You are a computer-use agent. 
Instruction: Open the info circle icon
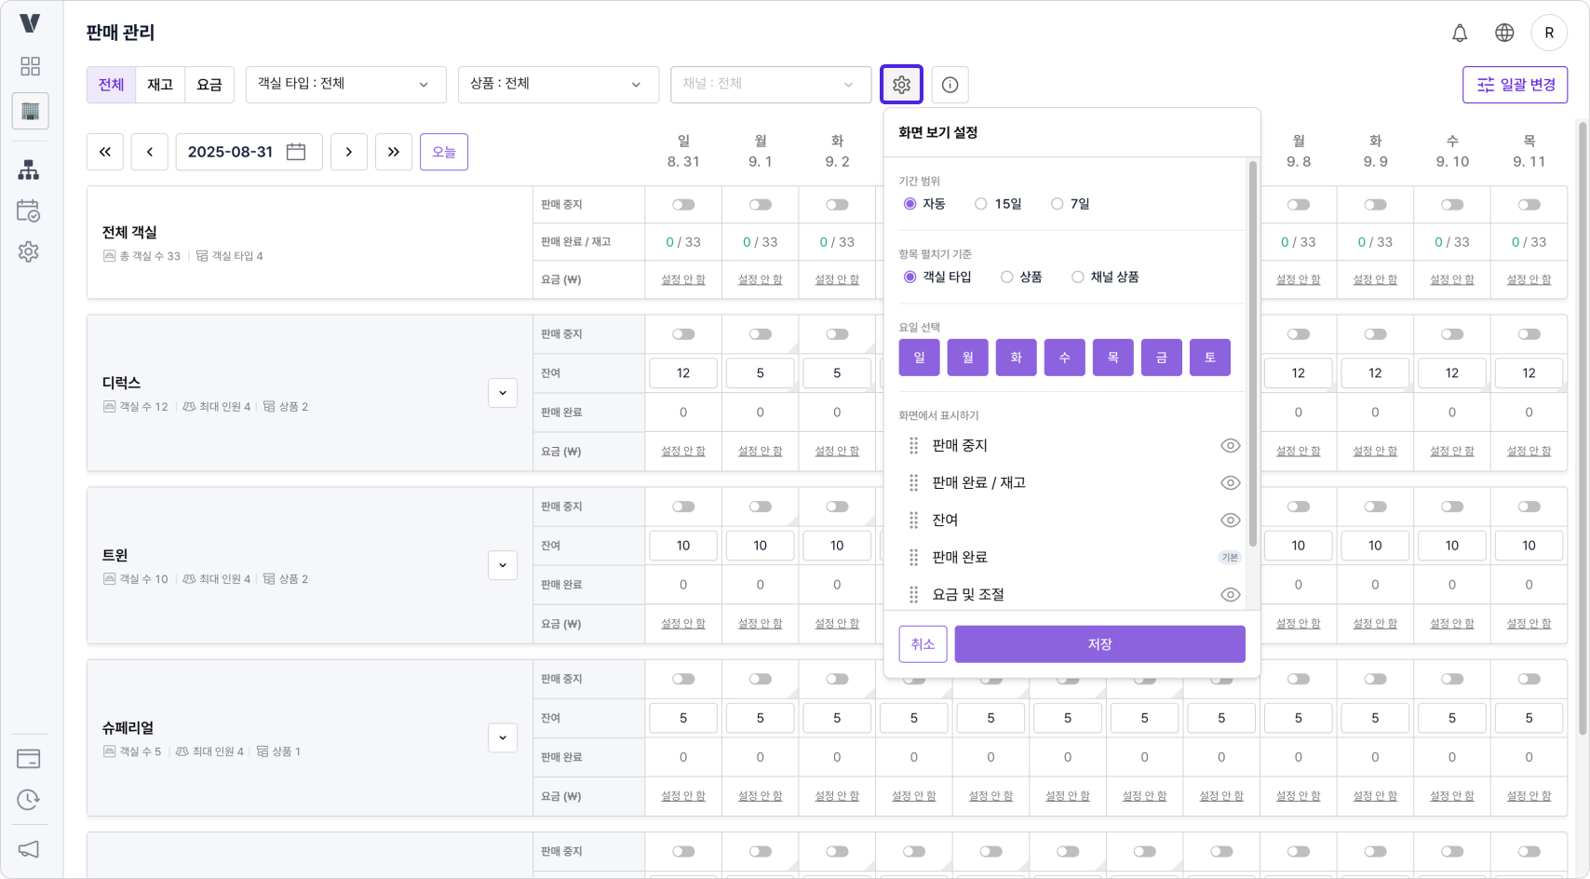(x=950, y=85)
